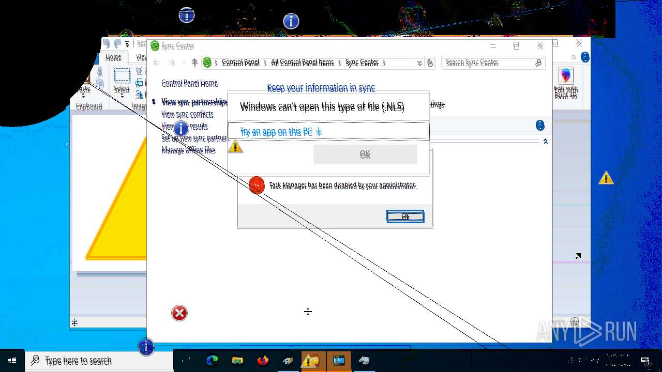This screenshot has width=662, height=372.
Task: Expand the chevron after All Control Panel Items
Action: point(339,63)
